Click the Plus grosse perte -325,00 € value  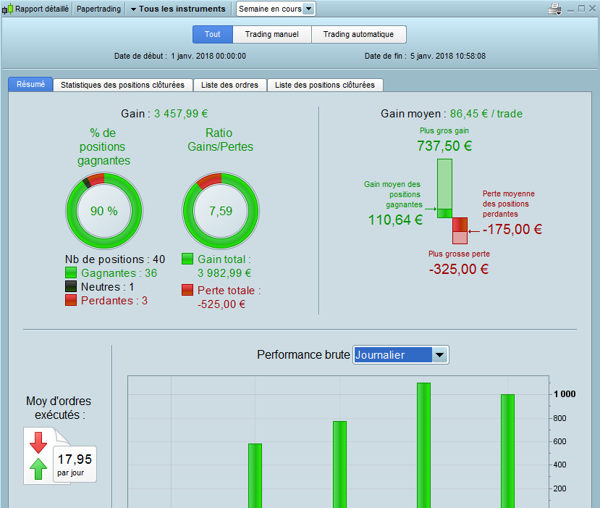point(459,270)
